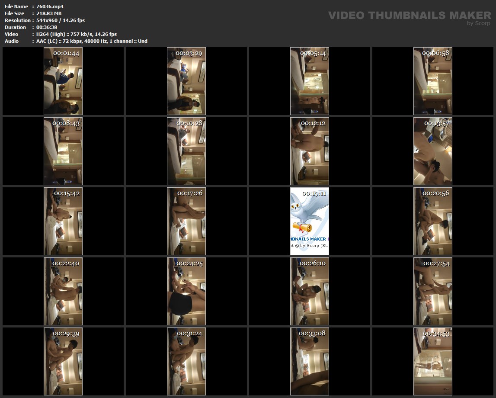The image size is (496, 398).
Task: Click the VIDEO THUMBNAILS MAKER watermark title
Action: point(409,16)
